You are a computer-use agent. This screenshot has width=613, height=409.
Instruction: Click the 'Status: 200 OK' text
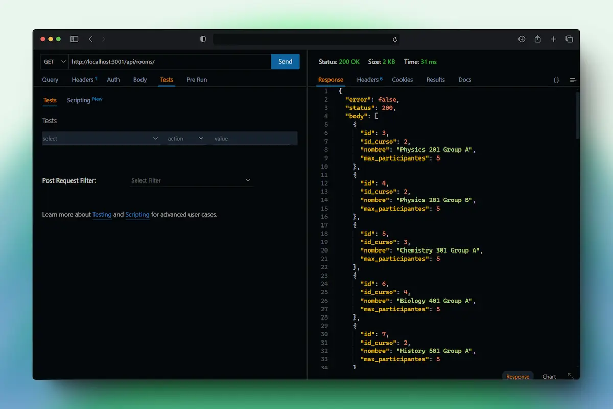click(339, 62)
